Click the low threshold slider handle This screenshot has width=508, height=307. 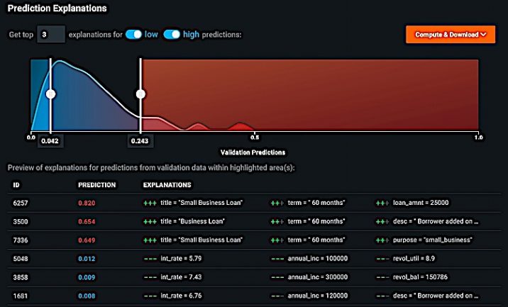point(50,94)
